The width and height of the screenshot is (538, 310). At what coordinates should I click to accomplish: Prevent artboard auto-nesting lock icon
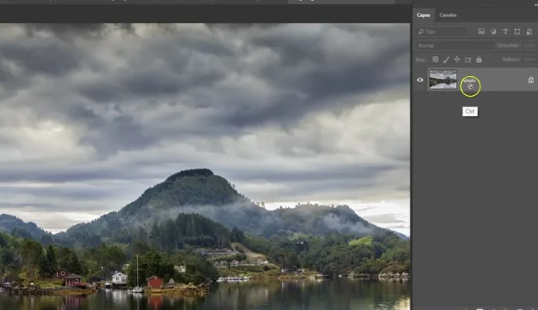467,59
